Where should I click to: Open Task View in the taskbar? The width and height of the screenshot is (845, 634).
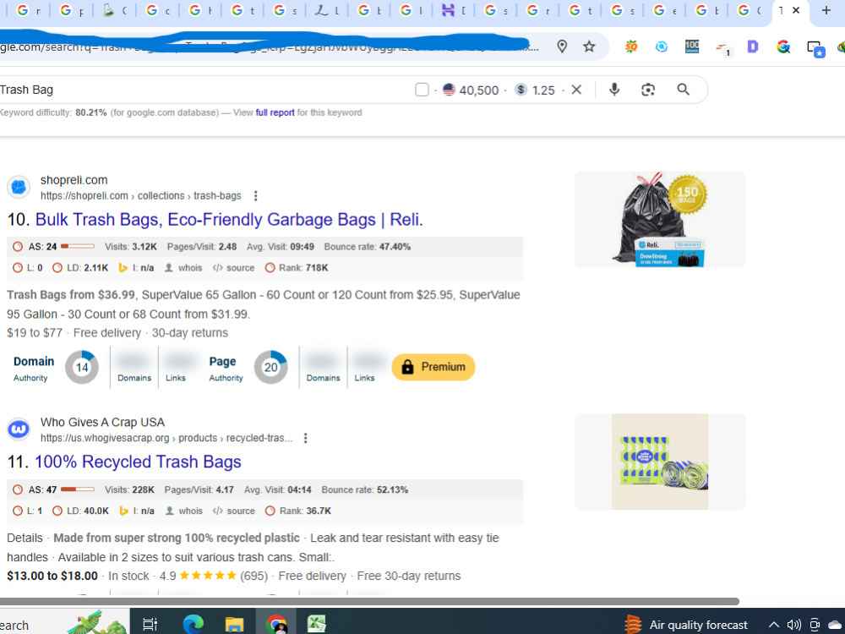pyautogui.click(x=150, y=625)
